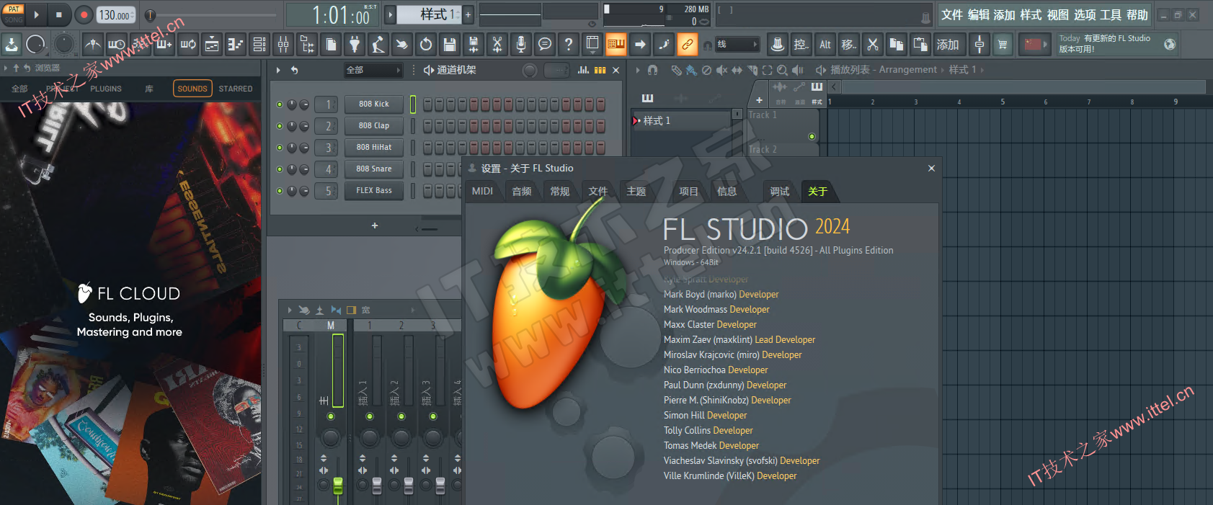
Task: Adjust the song position slider knob
Action: (151, 15)
